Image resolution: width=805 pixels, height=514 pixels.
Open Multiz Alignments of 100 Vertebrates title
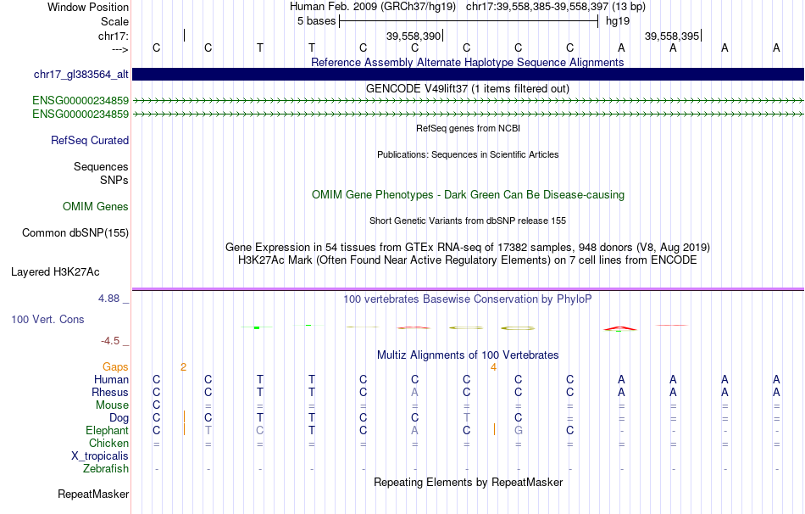(x=468, y=355)
